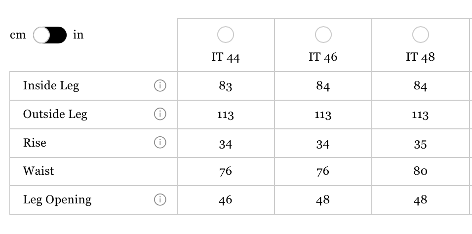The image size is (472, 234).
Task: Click the Outside Leg row label
Action: click(x=55, y=115)
